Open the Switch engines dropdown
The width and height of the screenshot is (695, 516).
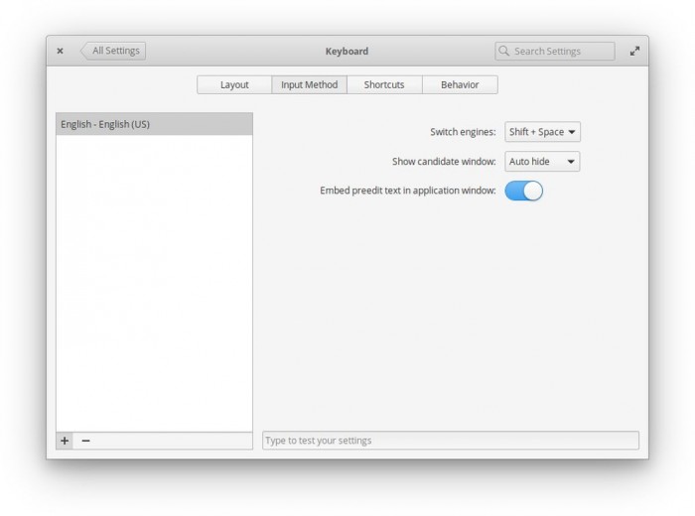coord(542,132)
